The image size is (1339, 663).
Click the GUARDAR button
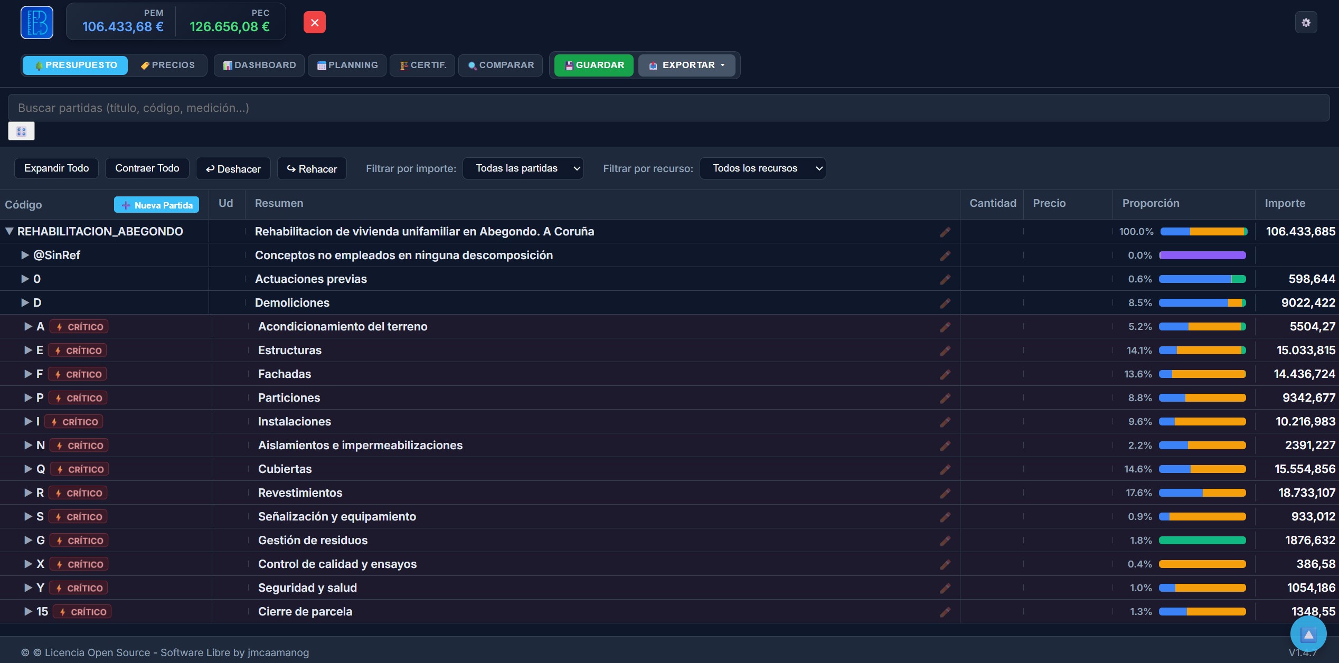[594, 65]
